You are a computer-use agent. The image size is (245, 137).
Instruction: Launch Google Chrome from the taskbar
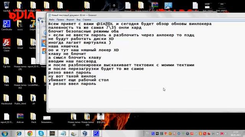click(30, 134)
